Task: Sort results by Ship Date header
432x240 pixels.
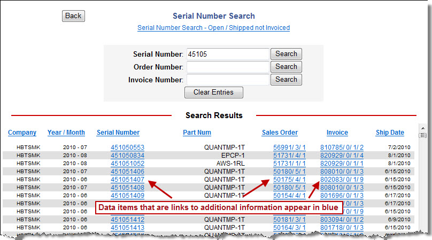Action: 390,133
